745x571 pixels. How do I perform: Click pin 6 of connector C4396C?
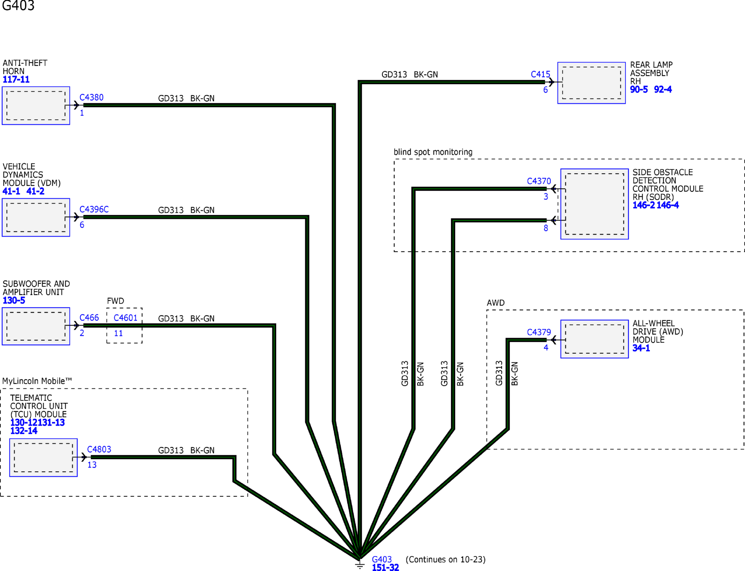[82, 225]
